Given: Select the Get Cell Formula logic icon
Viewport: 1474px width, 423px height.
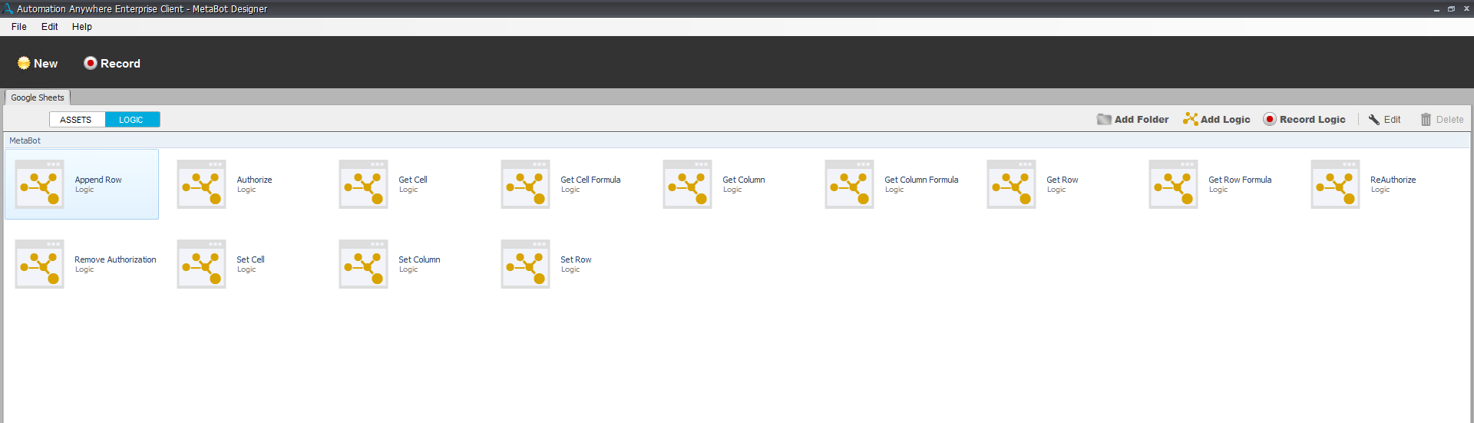Looking at the screenshot, I should [x=525, y=184].
